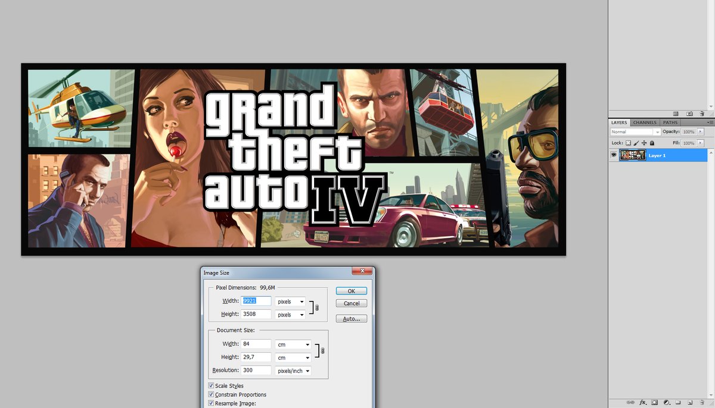The height and width of the screenshot is (408, 715).
Task: Open Fill slider arrow
Action: (x=700, y=143)
